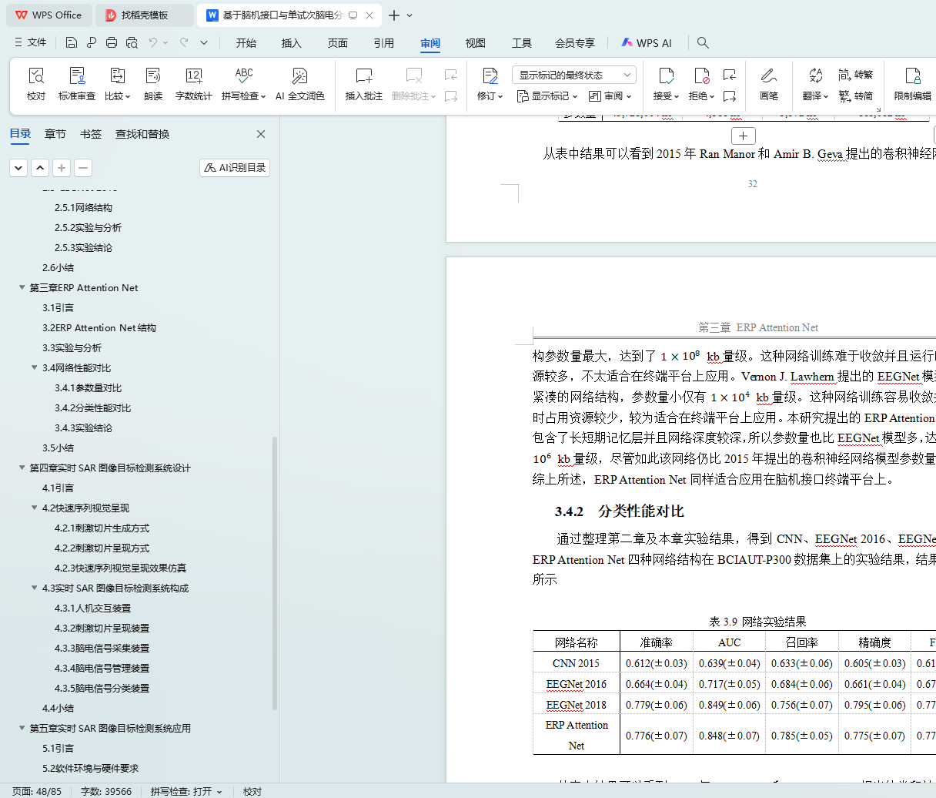This screenshot has height=798, width=936.
Task: Start the 朗读 read-aloud tool
Action: (153, 84)
